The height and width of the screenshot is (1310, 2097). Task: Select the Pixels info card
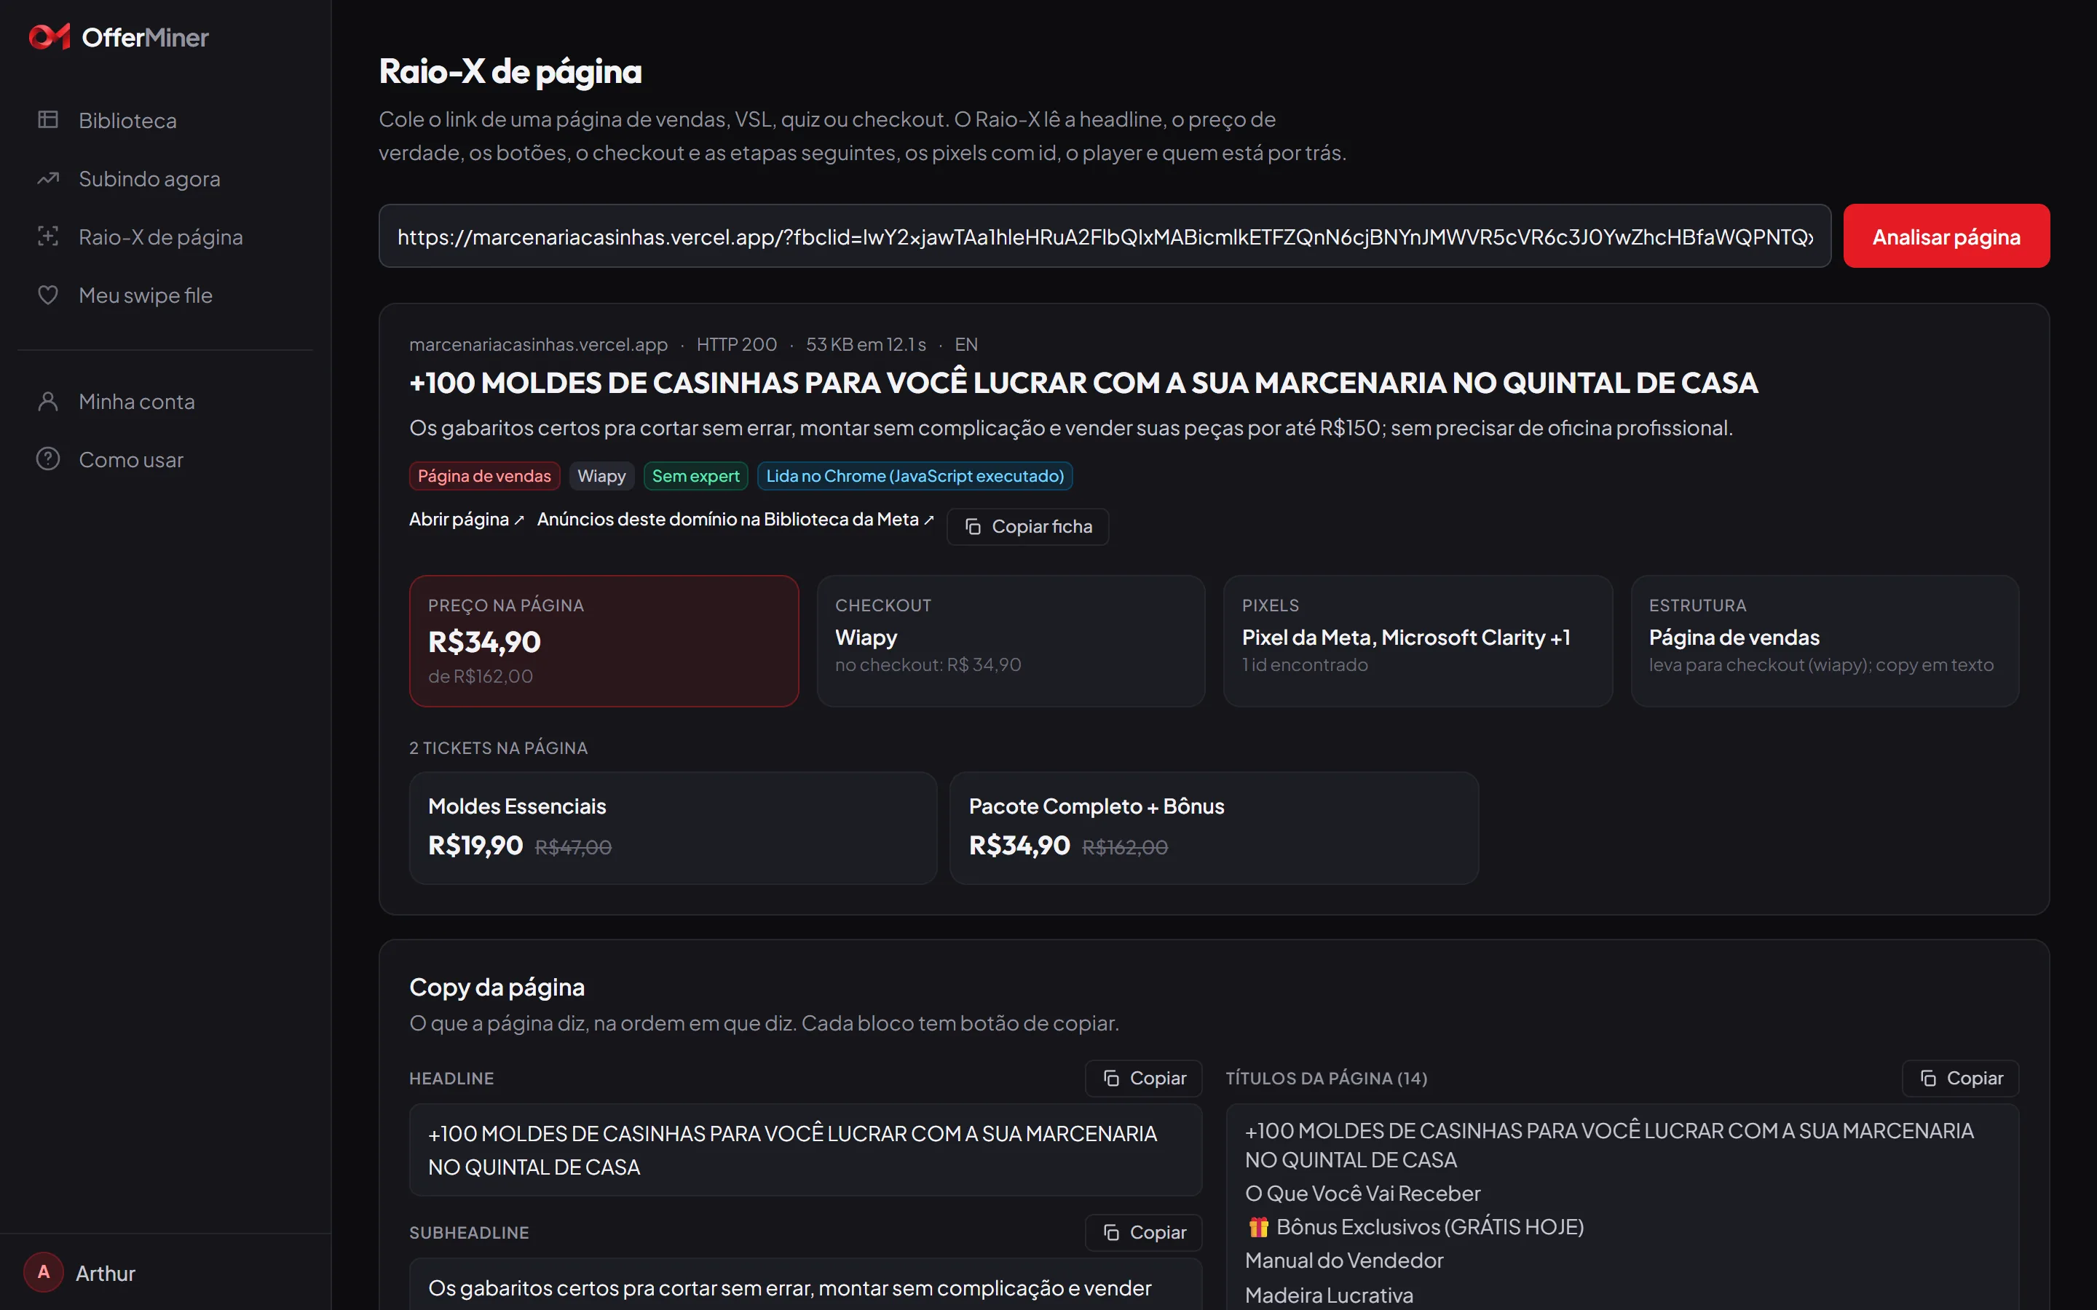pos(1418,641)
